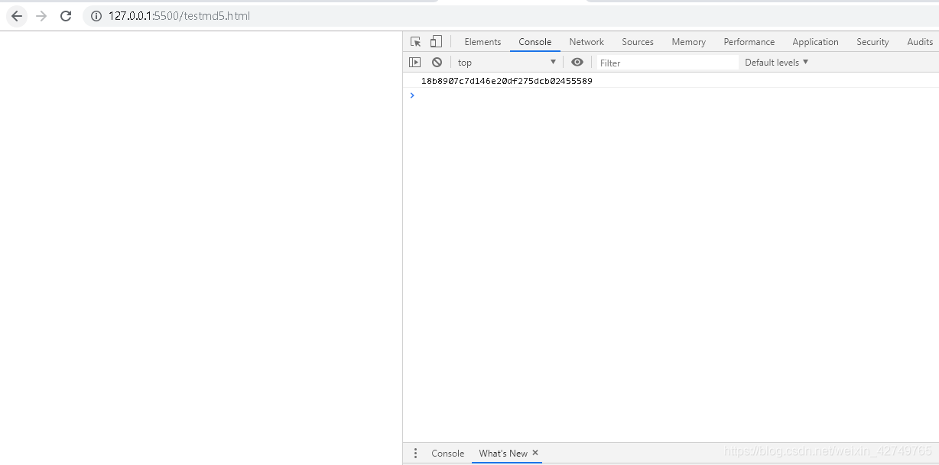Open the console sidebar panel
This screenshot has height=465, width=939.
(x=415, y=62)
